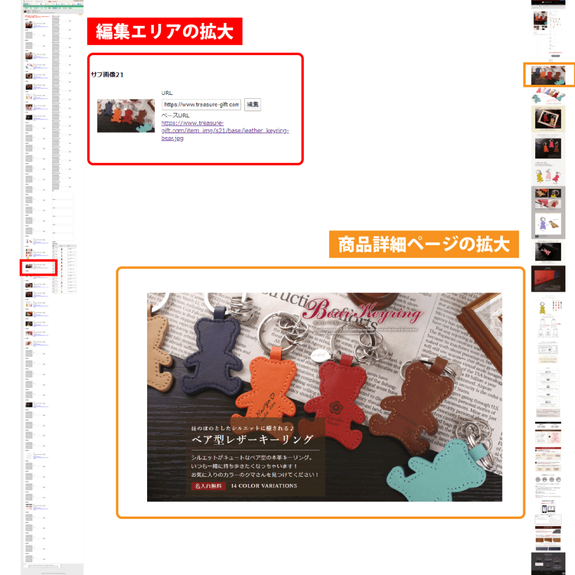Open the ベースURL leather_keyring-bear.jpg link
Image resolution: width=575 pixels, height=575 pixels.
tap(225, 131)
